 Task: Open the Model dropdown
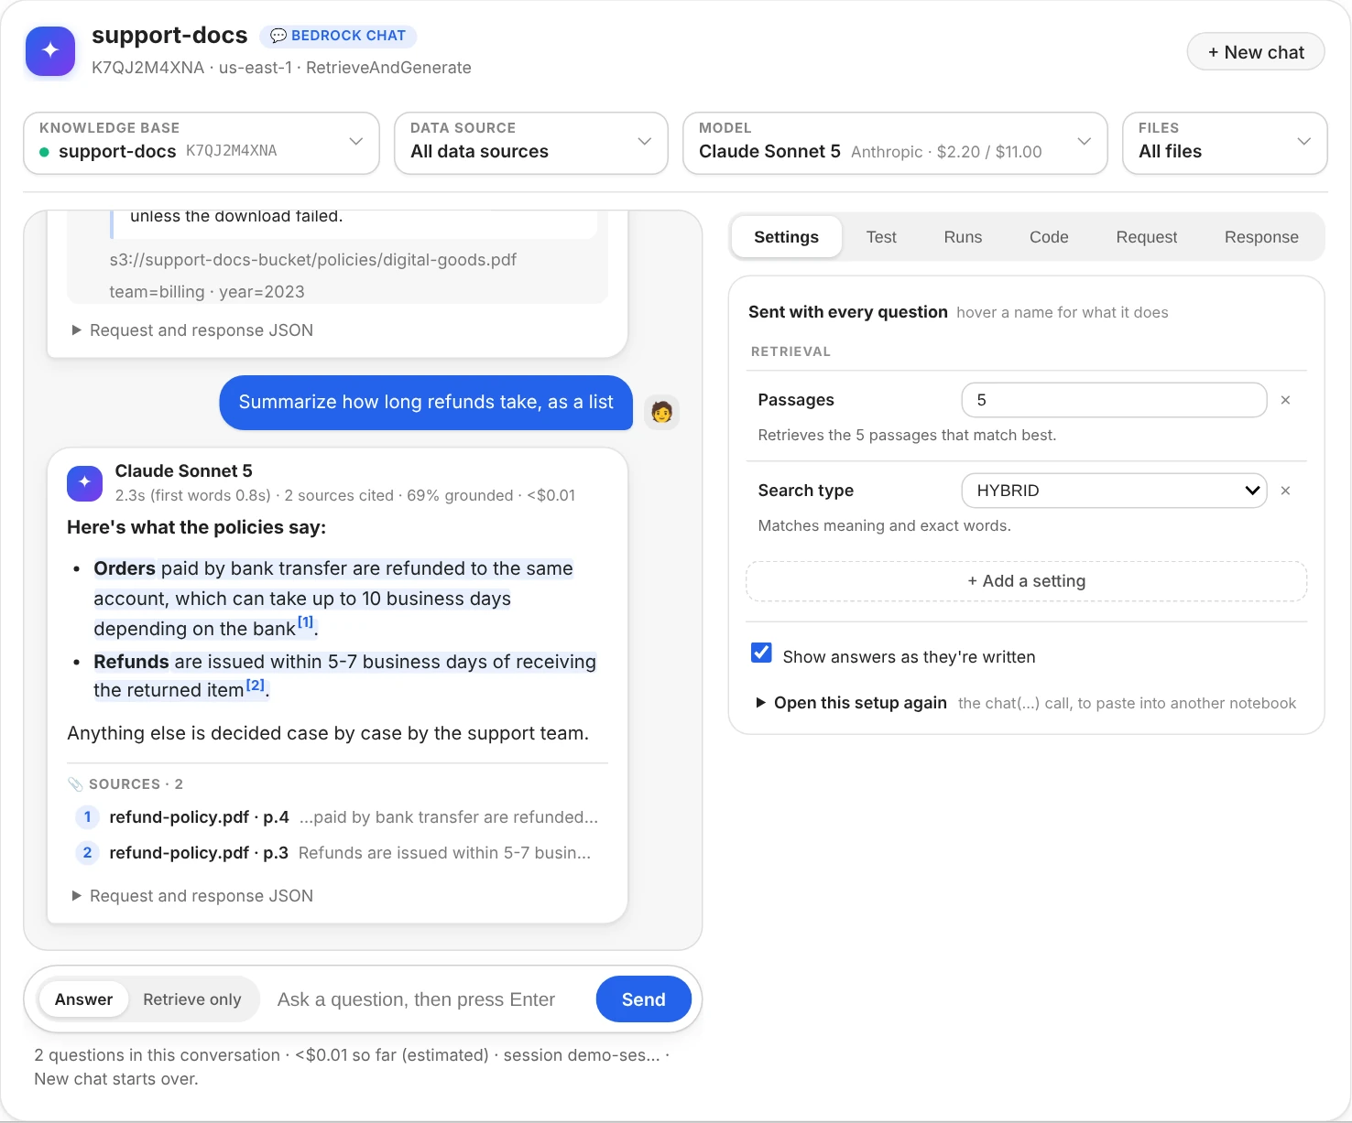pyautogui.click(x=895, y=143)
